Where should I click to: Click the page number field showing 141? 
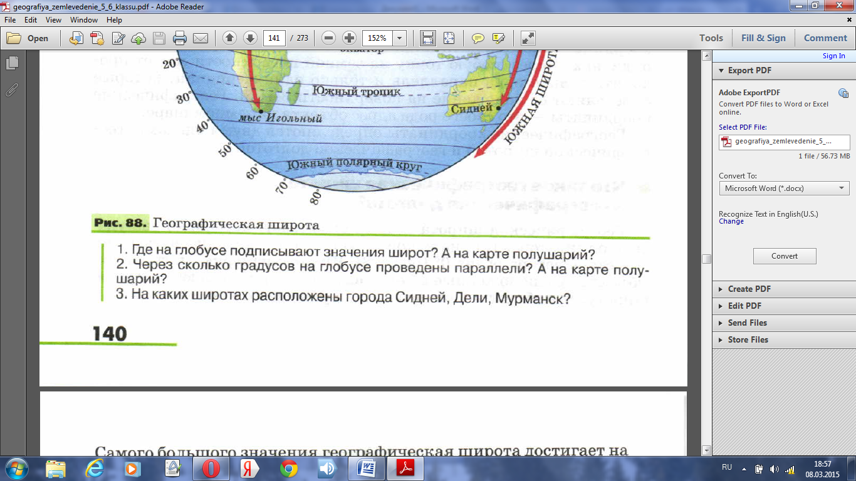pos(274,38)
